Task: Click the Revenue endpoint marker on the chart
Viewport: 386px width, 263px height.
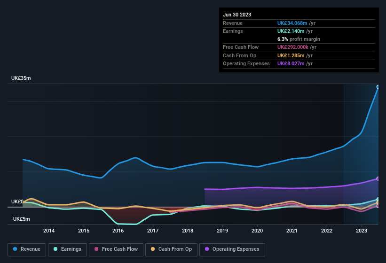Action: tap(378, 87)
